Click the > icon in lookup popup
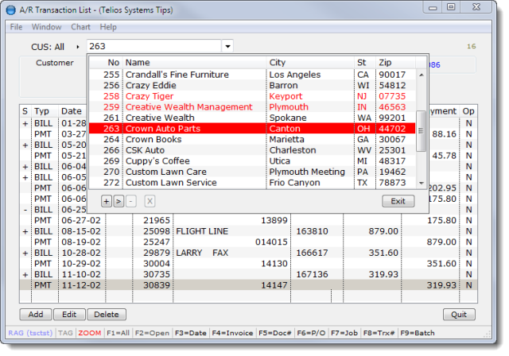Image resolution: width=509 pixels, height=356 pixels. pos(119,201)
